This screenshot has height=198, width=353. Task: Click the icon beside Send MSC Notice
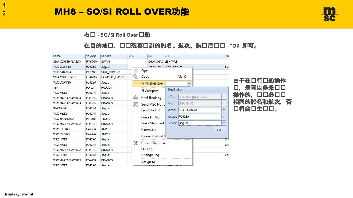pyautogui.click(x=136, y=104)
